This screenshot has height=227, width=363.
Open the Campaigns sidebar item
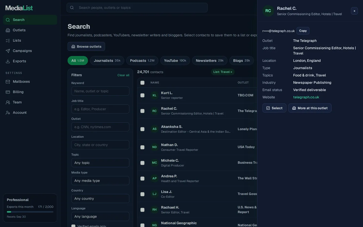(30, 51)
